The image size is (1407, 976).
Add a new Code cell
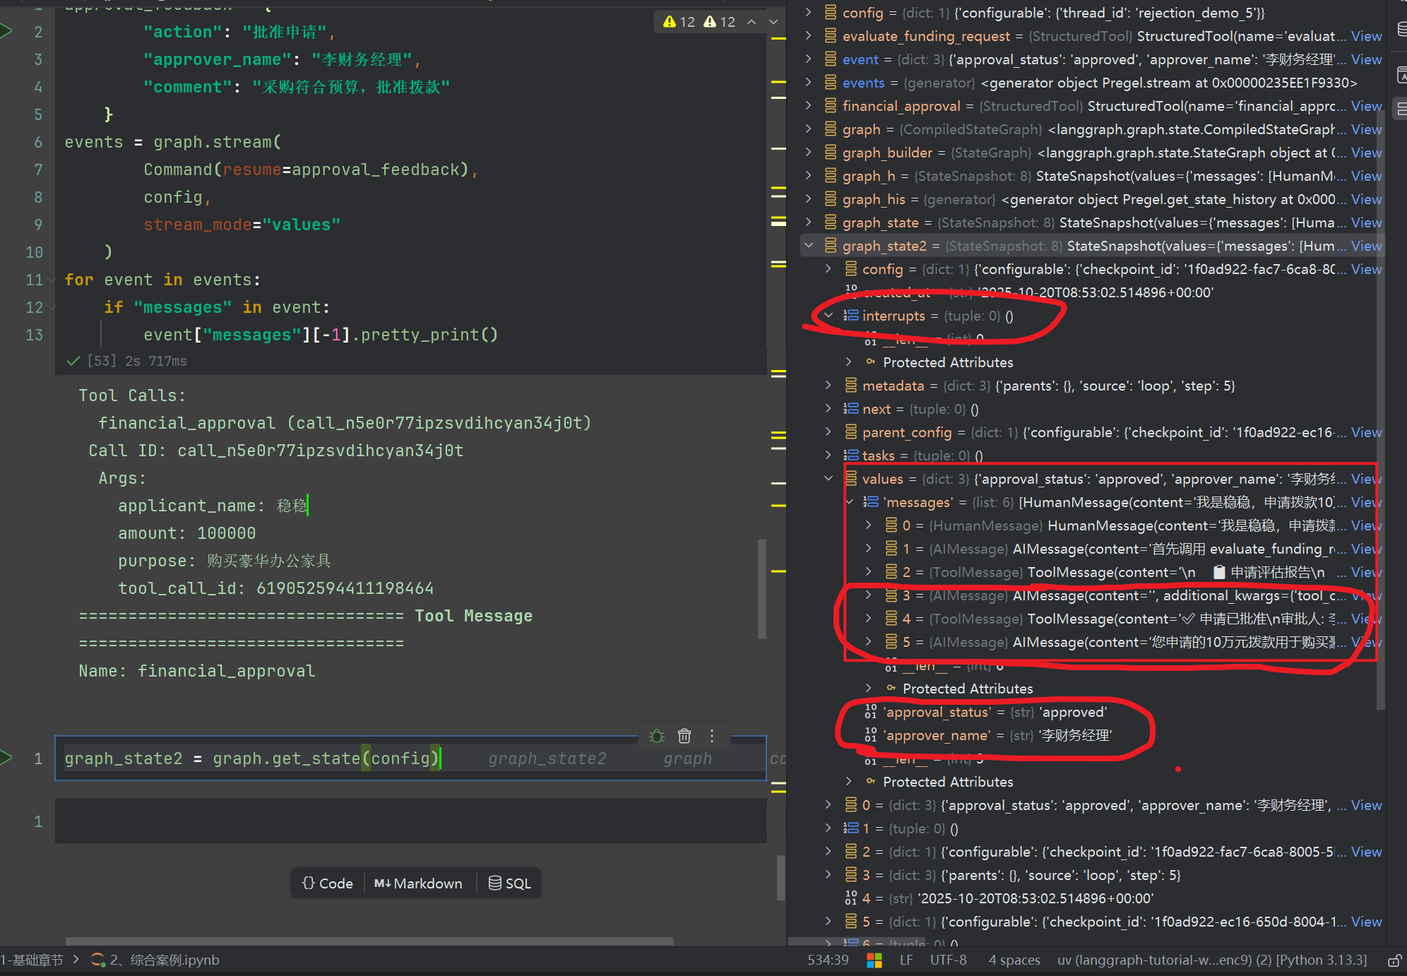point(328,883)
